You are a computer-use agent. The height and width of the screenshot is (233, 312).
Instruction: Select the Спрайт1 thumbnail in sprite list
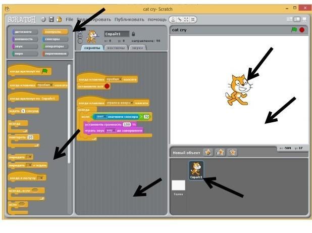[x=196, y=170]
